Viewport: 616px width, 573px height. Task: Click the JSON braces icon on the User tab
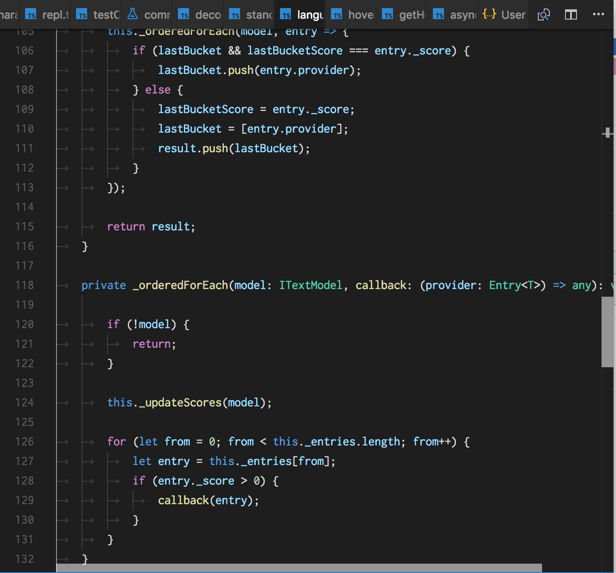[x=489, y=14]
